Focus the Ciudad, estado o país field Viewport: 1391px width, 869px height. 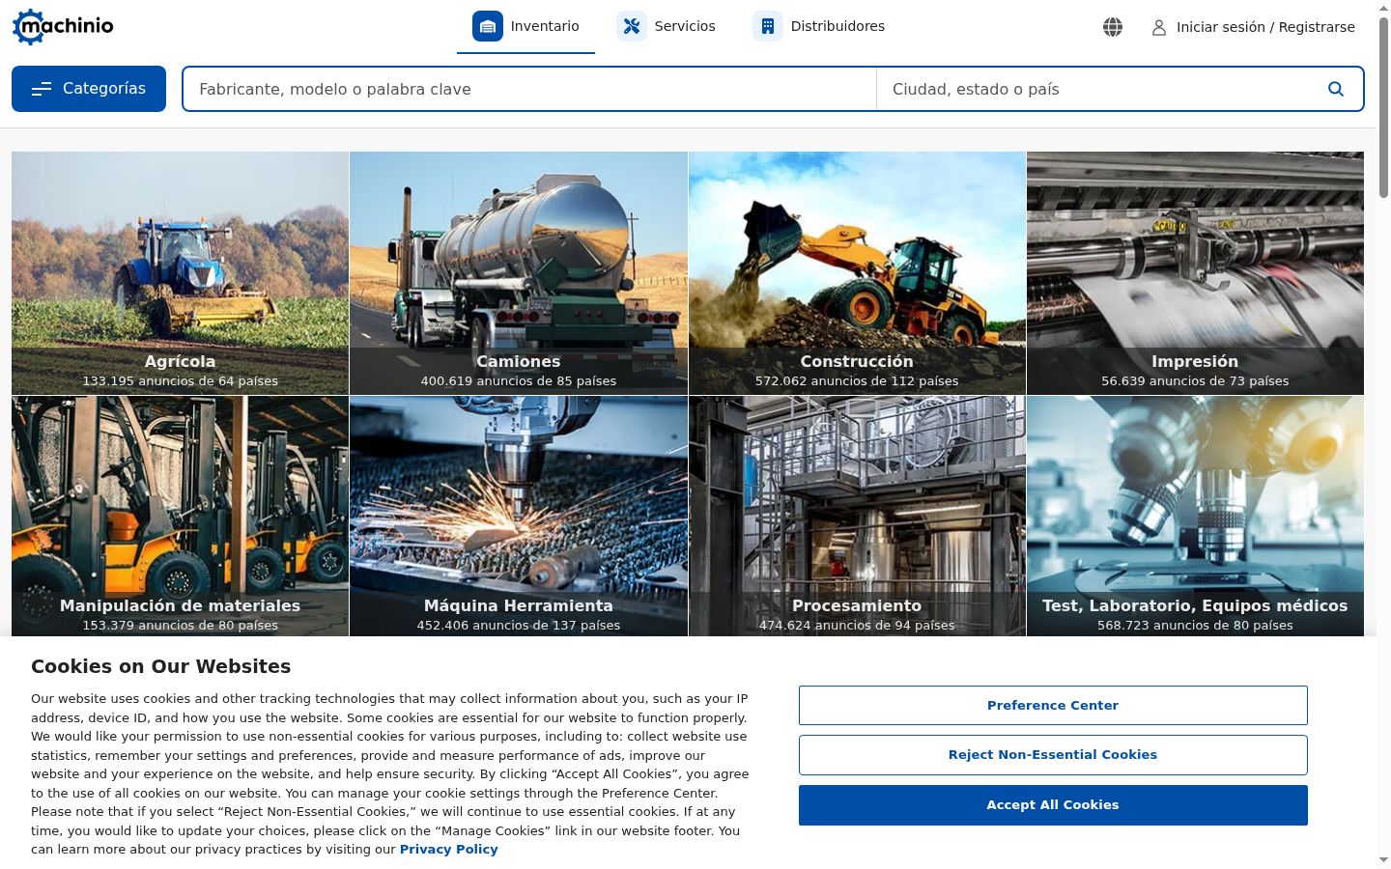pos(1099,89)
